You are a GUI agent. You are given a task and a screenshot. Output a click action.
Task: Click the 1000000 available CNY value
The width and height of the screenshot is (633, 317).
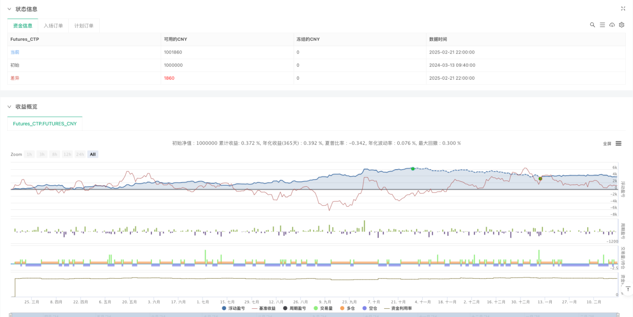click(173, 65)
